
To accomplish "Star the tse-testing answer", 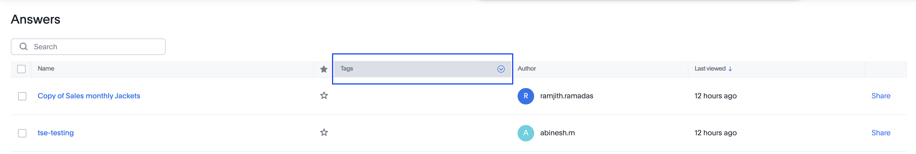I will 324,132.
